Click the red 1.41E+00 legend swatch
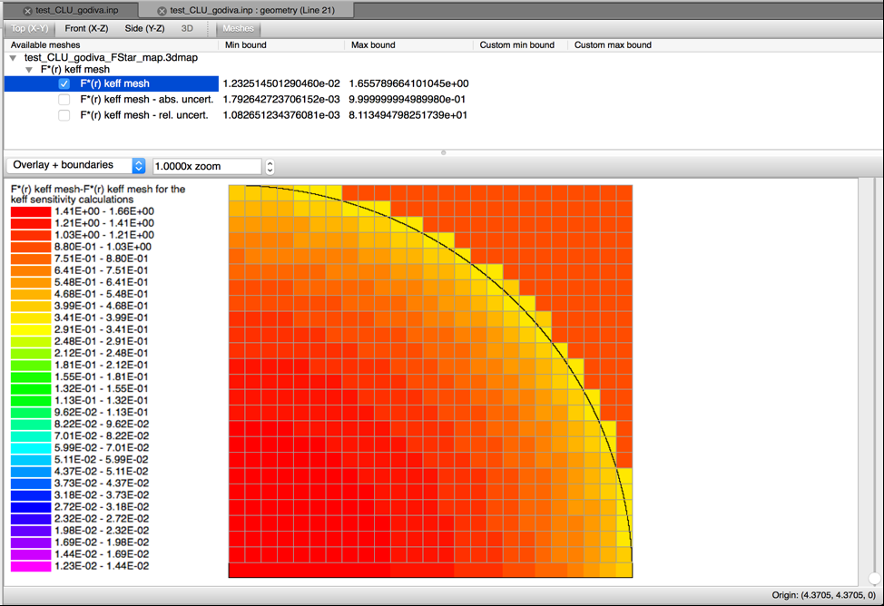884x606 pixels. click(31, 211)
